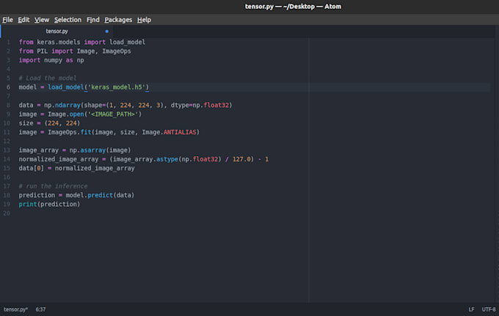Click line number 13 in the gutter
This screenshot has height=316, width=499.
click(7, 150)
